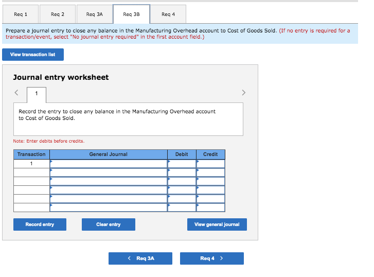The height and width of the screenshot is (277, 374).
Task: Click the fourth row Debit field
Action: (x=182, y=190)
